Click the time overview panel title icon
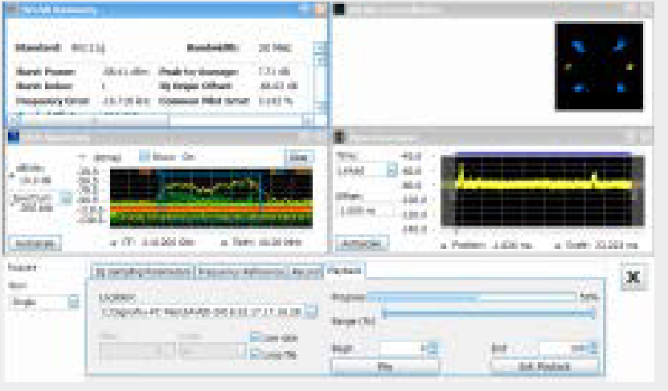Screen dimensions: 668x391 click(340, 137)
